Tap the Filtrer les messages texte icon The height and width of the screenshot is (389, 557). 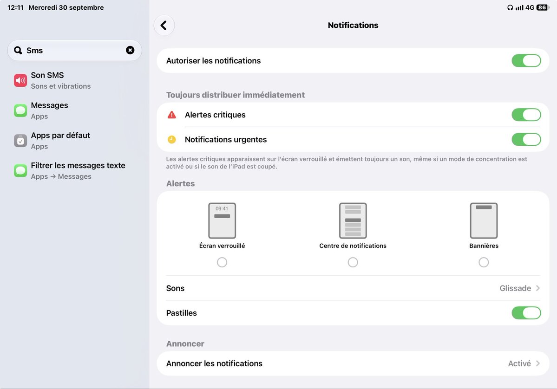[x=20, y=171]
